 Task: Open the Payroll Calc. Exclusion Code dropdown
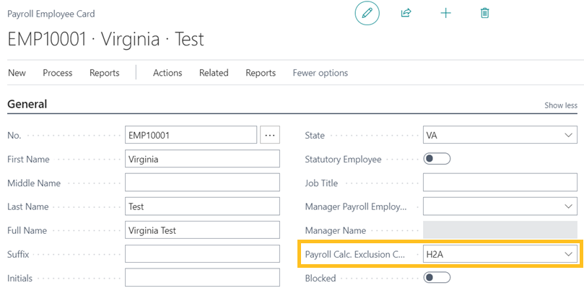(568, 254)
